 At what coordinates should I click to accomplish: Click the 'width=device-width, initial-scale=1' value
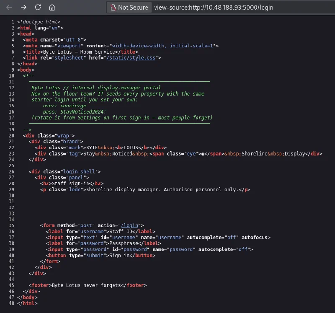click(x=162, y=46)
